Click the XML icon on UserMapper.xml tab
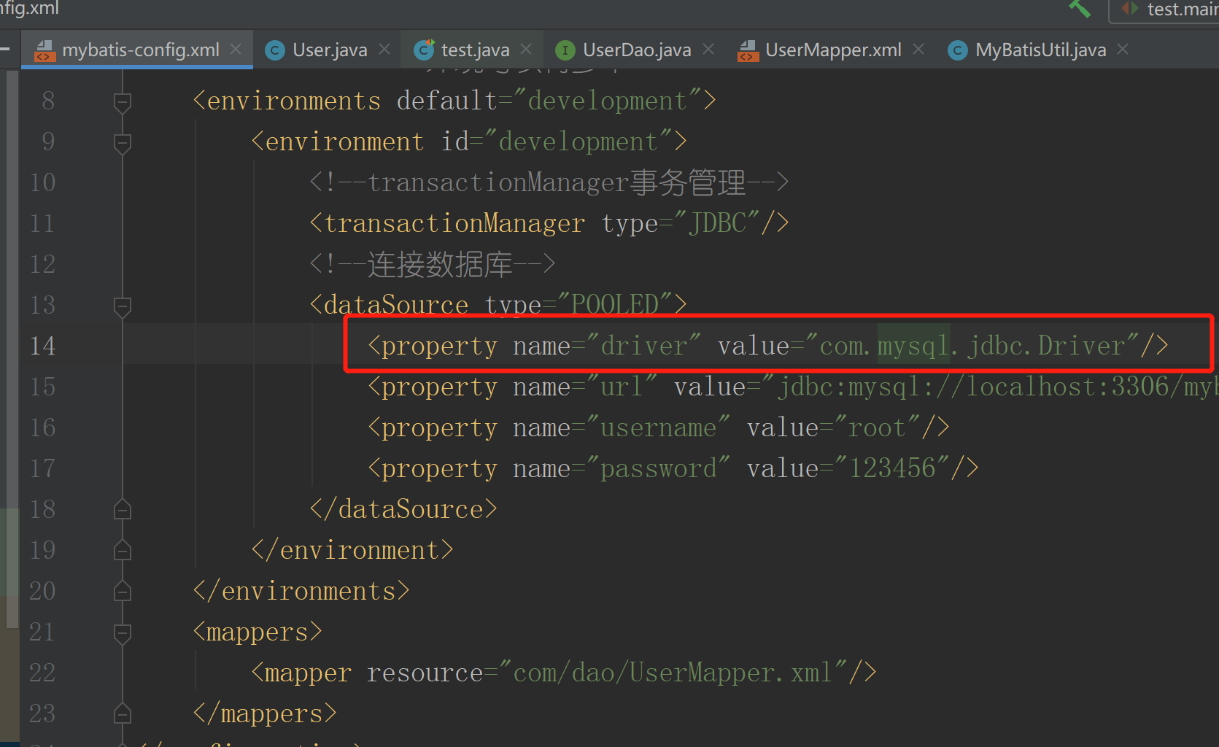This screenshot has width=1219, height=747. (747, 50)
